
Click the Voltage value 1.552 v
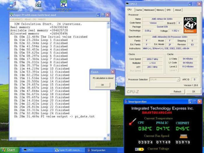pyautogui.click(x=175, y=31)
